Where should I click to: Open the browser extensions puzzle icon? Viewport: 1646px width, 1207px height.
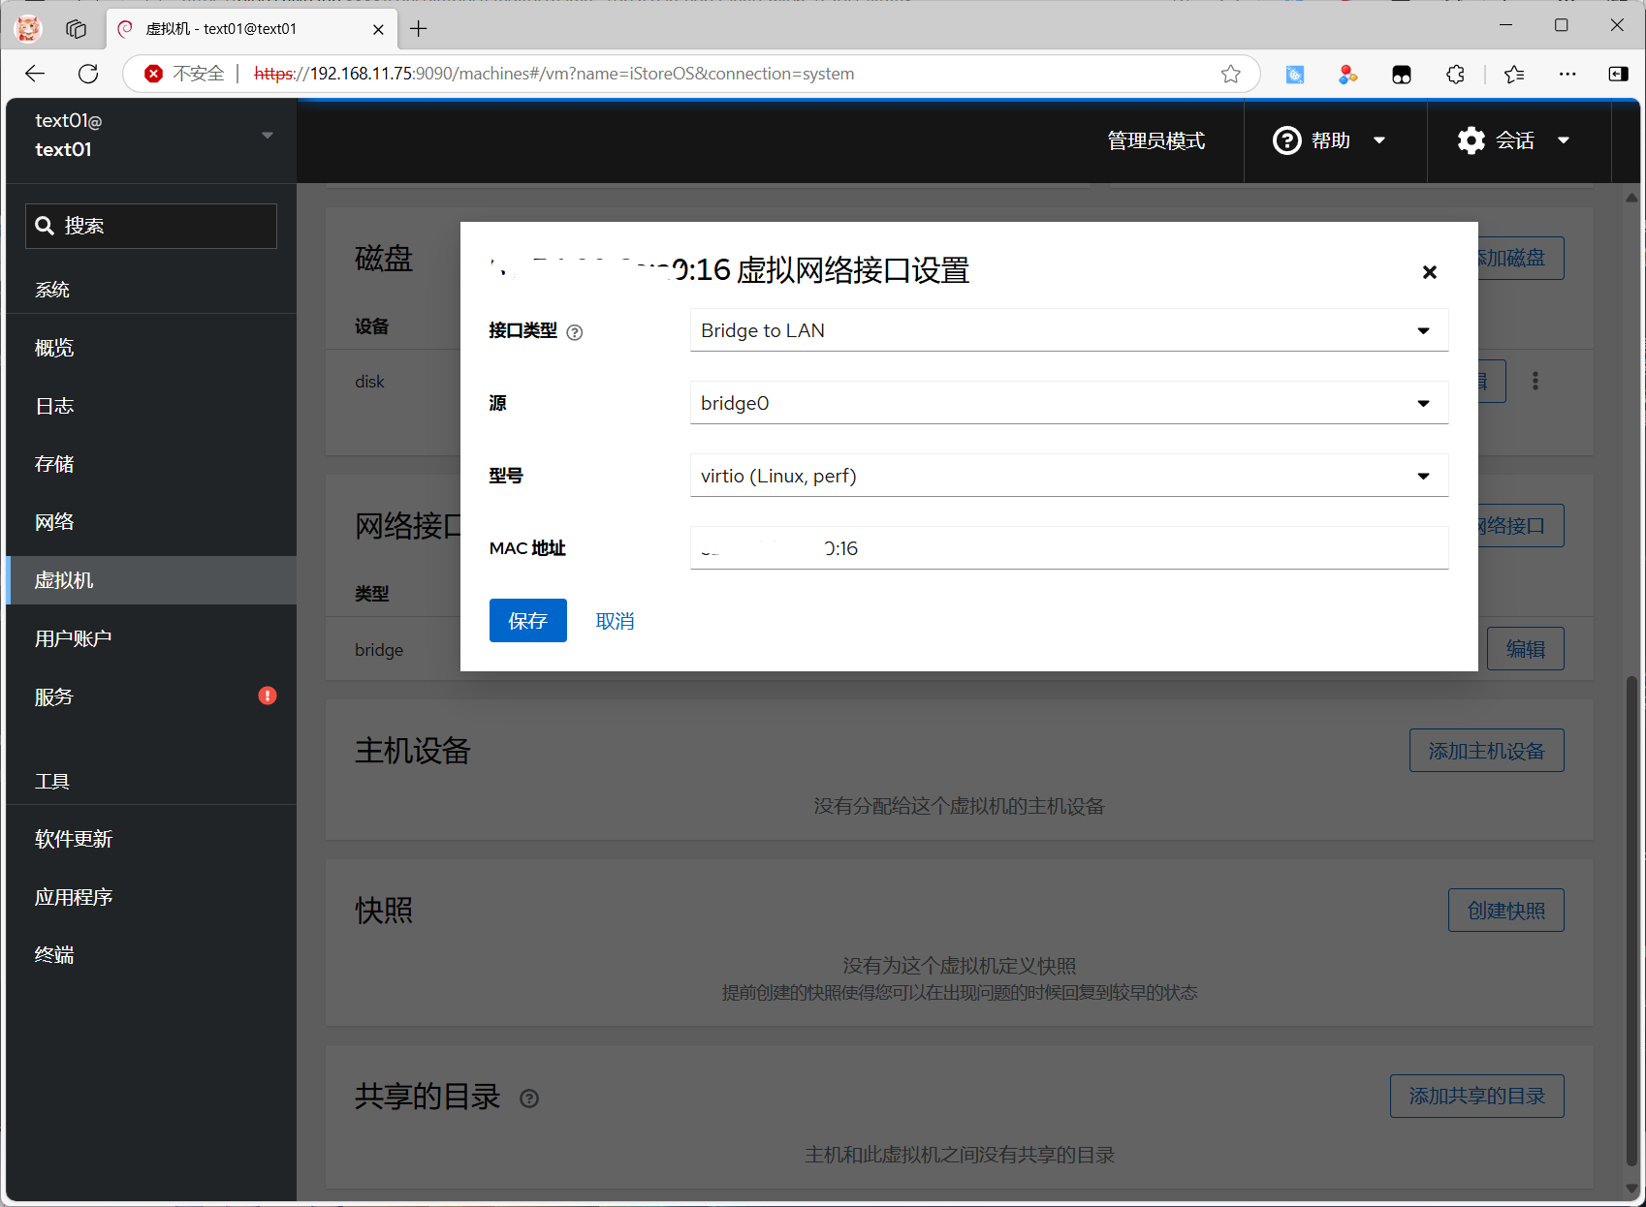(x=1455, y=74)
